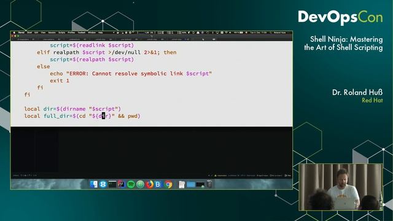The height and width of the screenshot is (221, 393).
Task: Click on 'script=$(realpath $script)' line
Action: pos(91,60)
